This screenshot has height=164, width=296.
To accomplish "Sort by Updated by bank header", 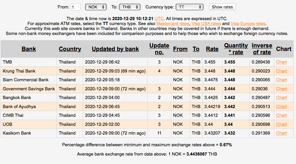I will tap(115, 49).
